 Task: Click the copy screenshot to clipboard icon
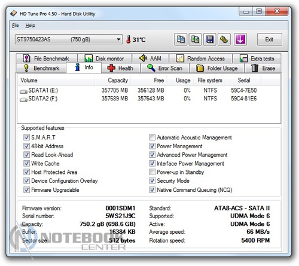pyautogui.click(x=195, y=39)
